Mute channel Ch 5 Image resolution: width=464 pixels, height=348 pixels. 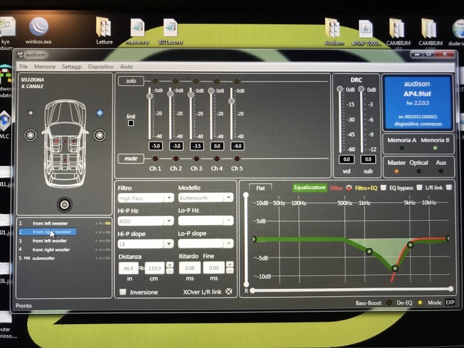coord(237,158)
